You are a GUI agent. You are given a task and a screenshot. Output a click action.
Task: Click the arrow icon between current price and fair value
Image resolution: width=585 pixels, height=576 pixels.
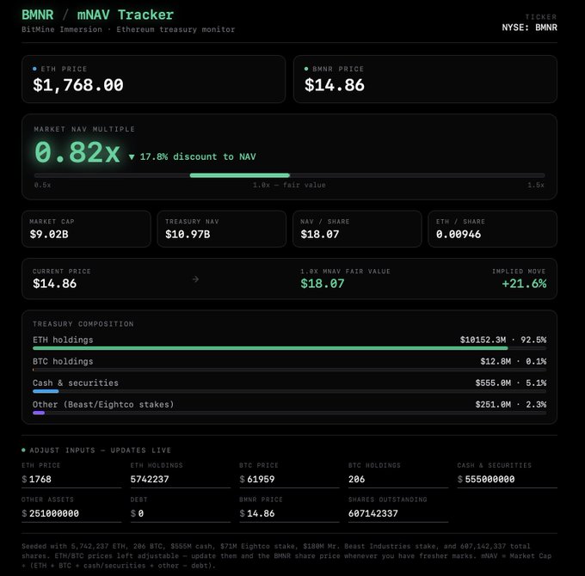coord(195,279)
